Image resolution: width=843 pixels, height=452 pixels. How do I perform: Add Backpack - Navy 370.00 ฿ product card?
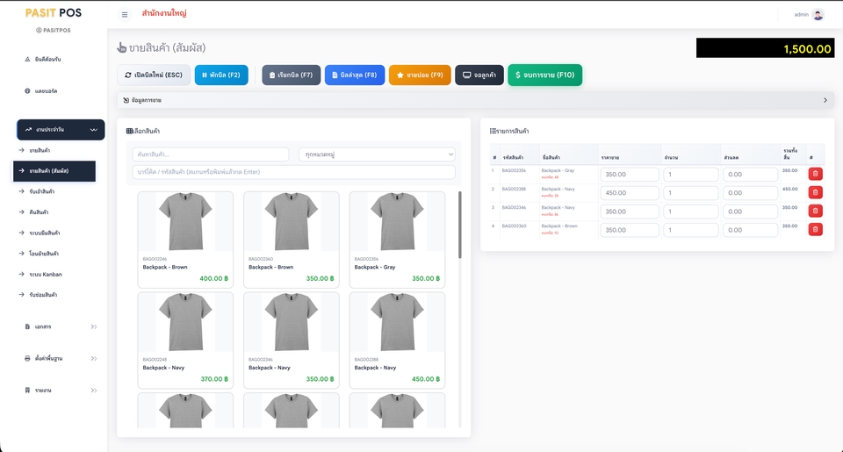(185, 341)
